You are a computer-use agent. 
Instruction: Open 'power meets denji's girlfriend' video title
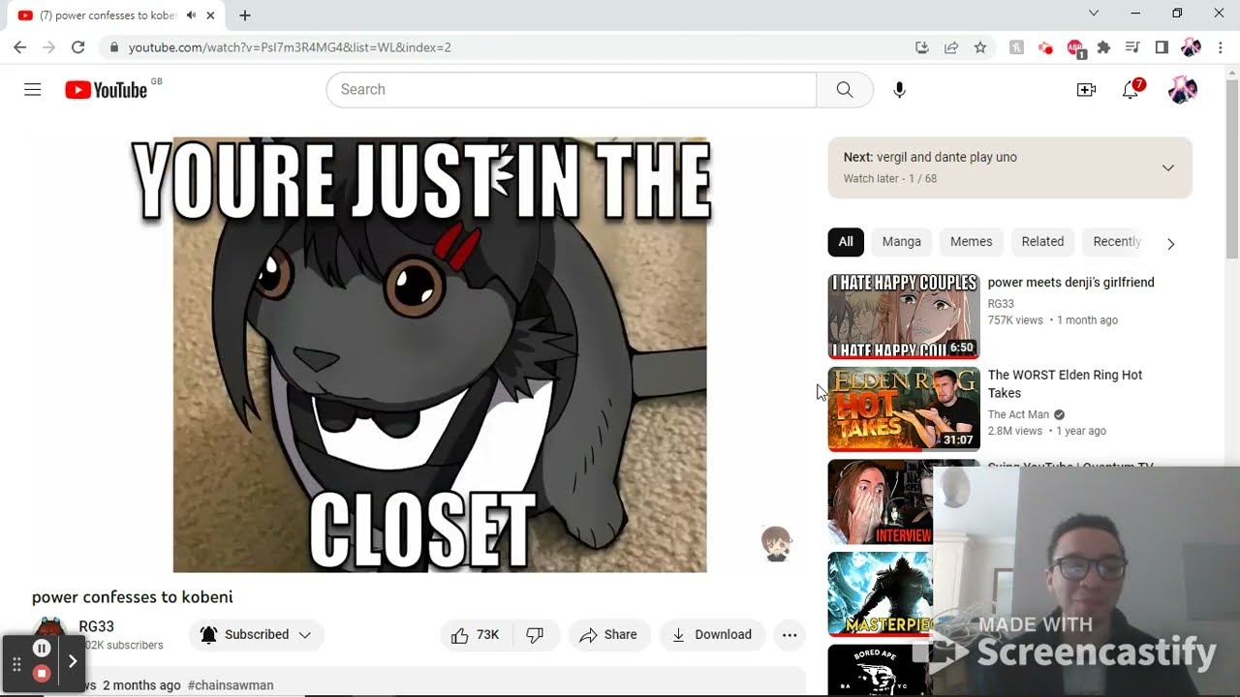click(1071, 283)
